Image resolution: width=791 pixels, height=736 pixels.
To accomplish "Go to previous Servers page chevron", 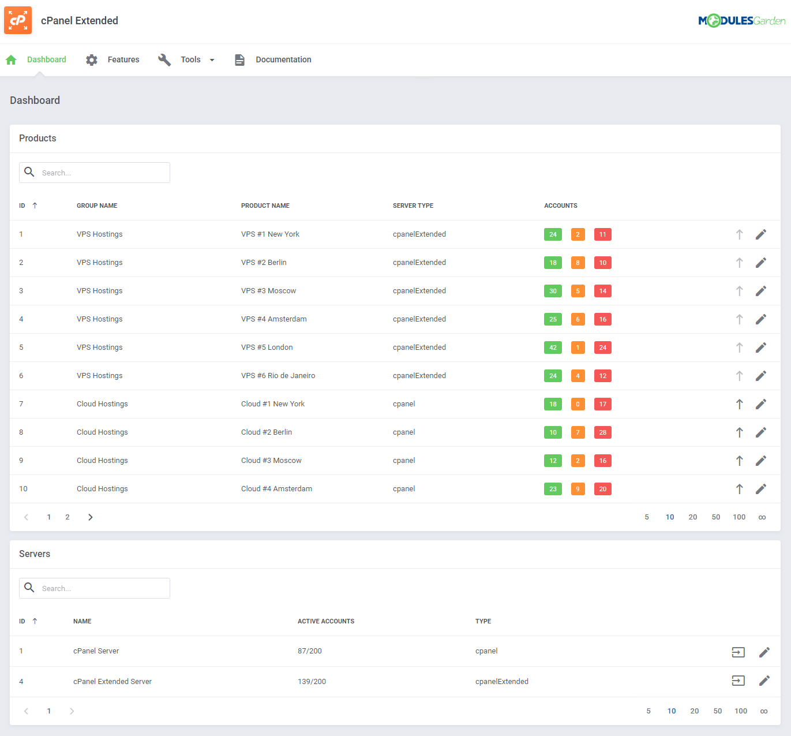I will 26,711.
